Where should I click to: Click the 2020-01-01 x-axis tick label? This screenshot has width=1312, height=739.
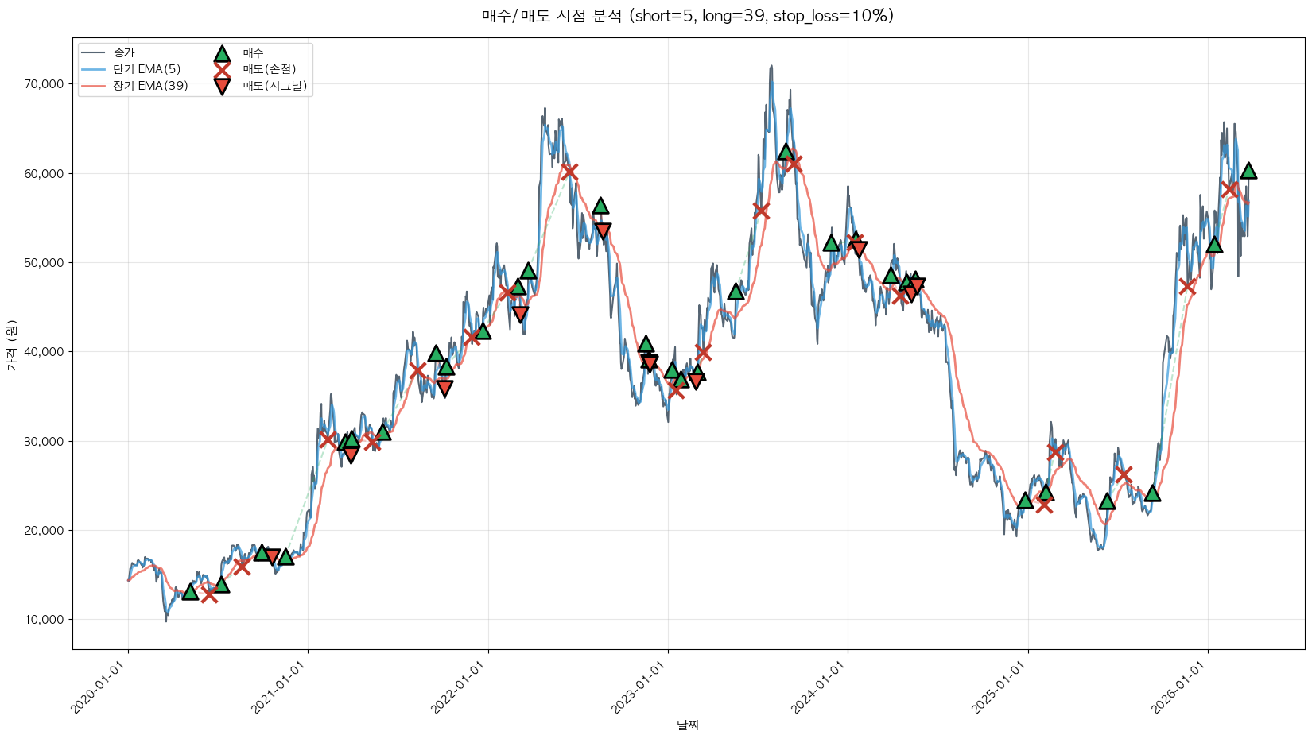100,687
